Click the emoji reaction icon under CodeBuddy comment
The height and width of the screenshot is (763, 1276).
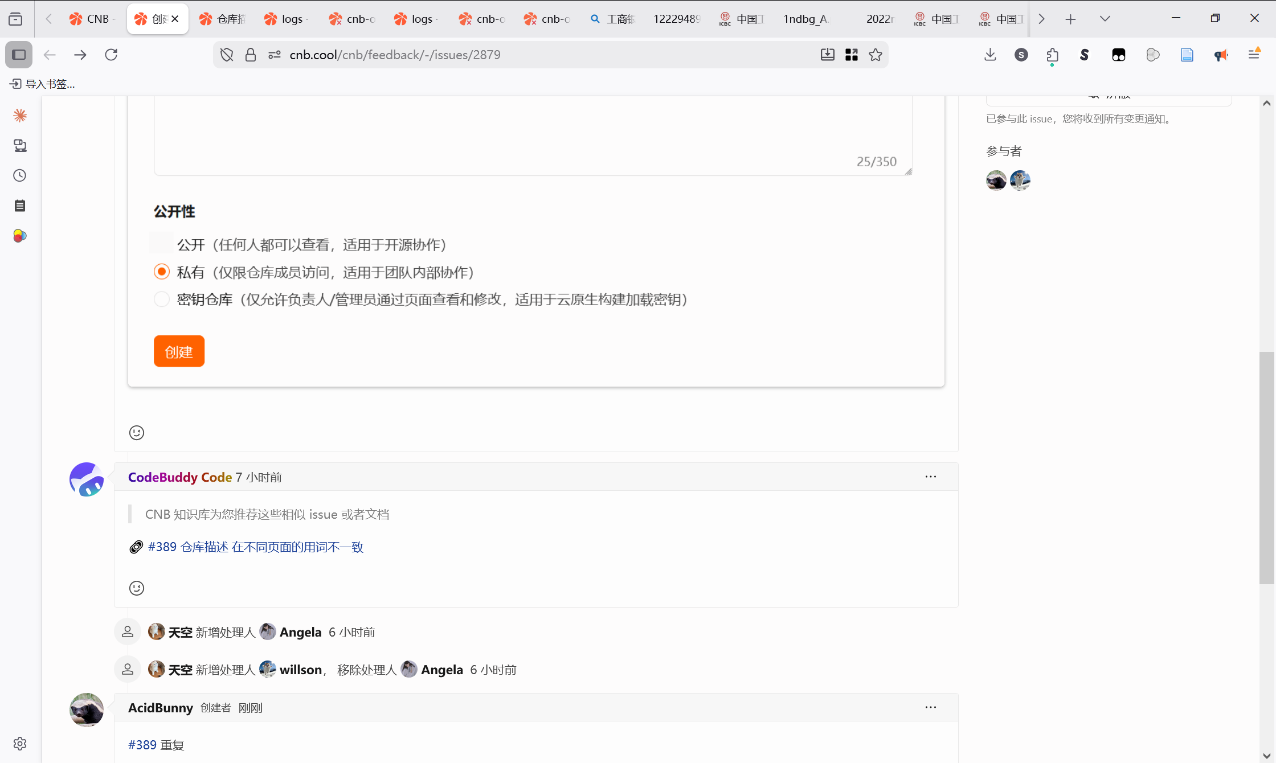tap(136, 588)
